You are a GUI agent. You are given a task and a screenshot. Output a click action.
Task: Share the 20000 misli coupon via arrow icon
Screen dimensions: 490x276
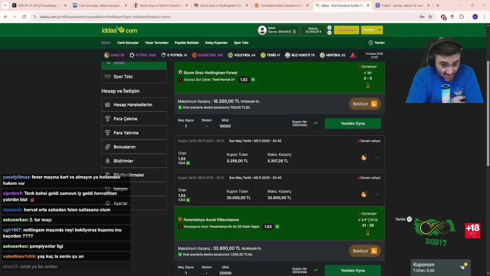click(316, 270)
